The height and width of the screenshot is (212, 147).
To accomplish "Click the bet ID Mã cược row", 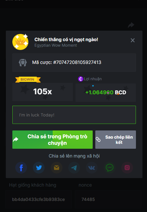I will pos(74,63).
